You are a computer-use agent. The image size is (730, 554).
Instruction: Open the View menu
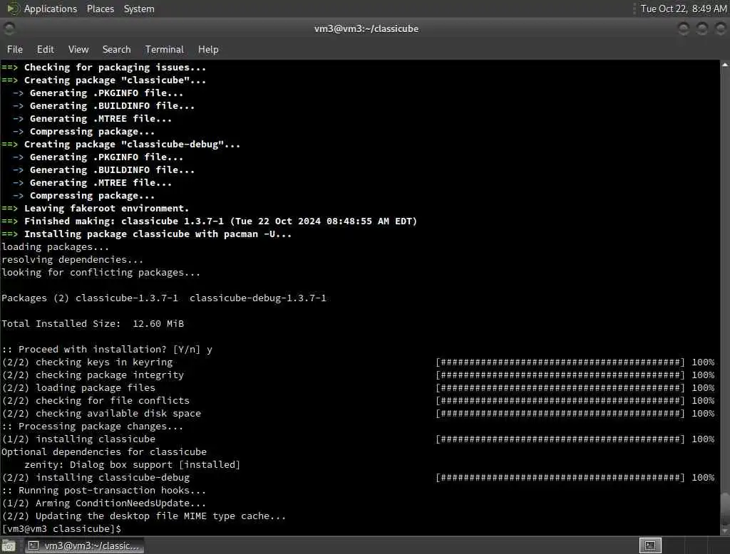coord(78,49)
